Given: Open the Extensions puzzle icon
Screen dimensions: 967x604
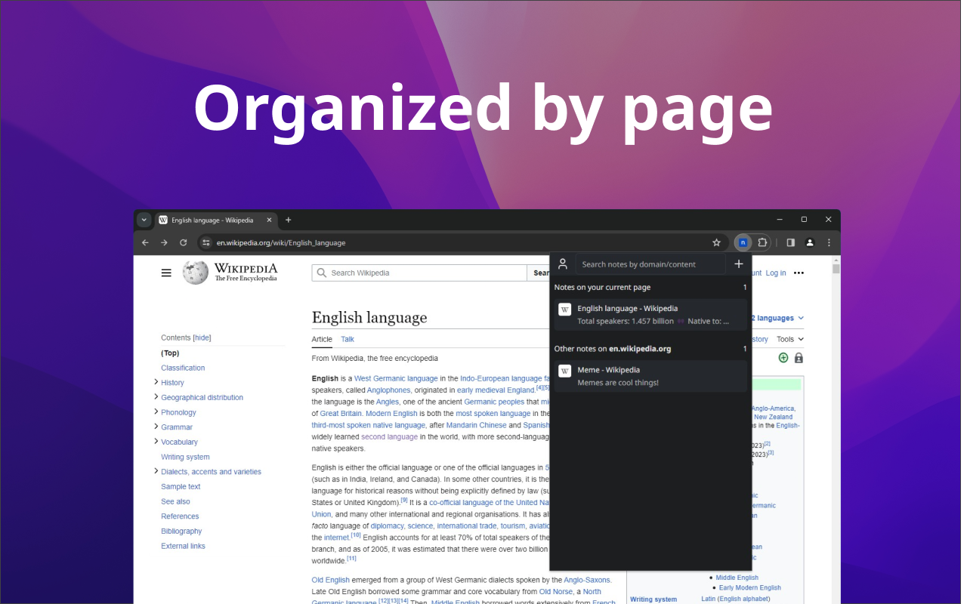Looking at the screenshot, I should 762,242.
